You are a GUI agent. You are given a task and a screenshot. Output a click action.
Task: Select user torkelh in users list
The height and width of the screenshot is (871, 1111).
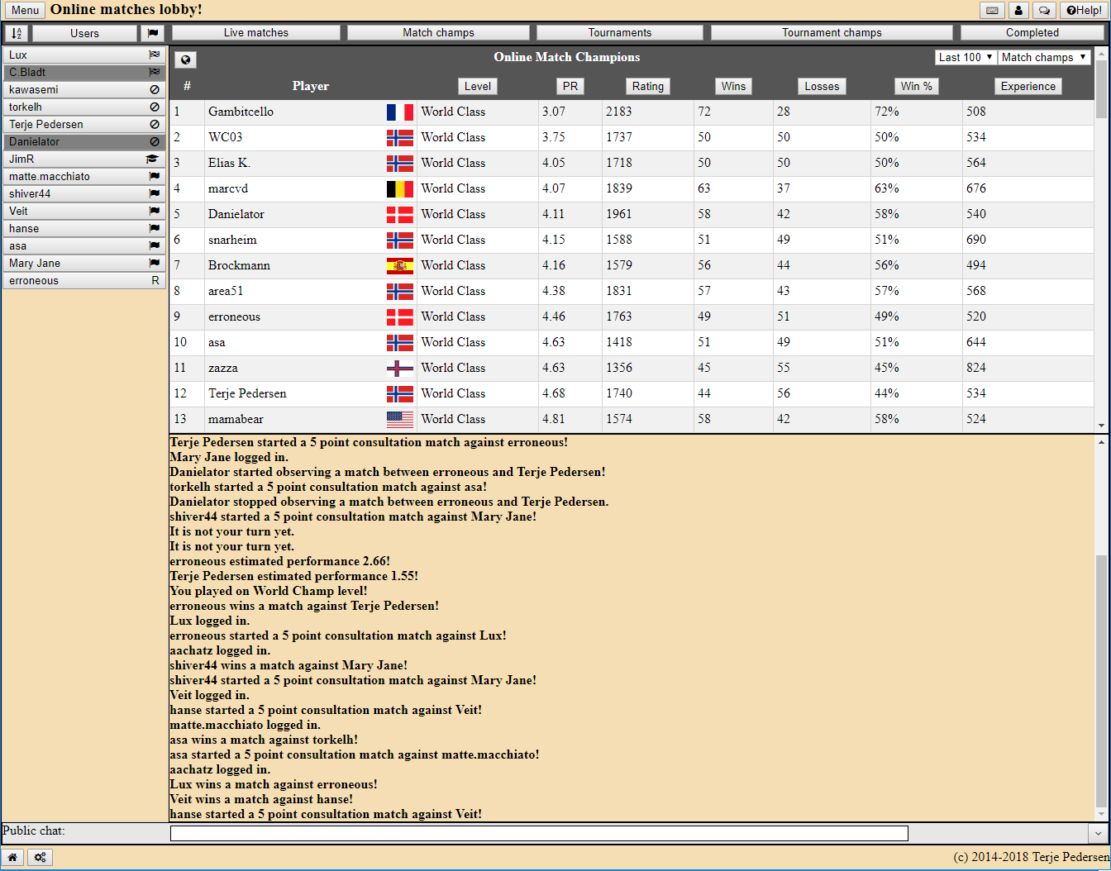point(84,107)
